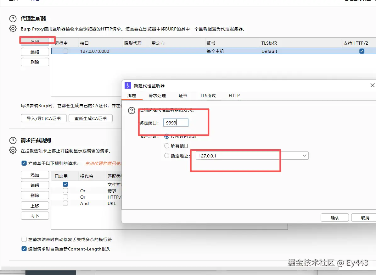Click the 支持HTTP/2 column header

(x=359, y=43)
